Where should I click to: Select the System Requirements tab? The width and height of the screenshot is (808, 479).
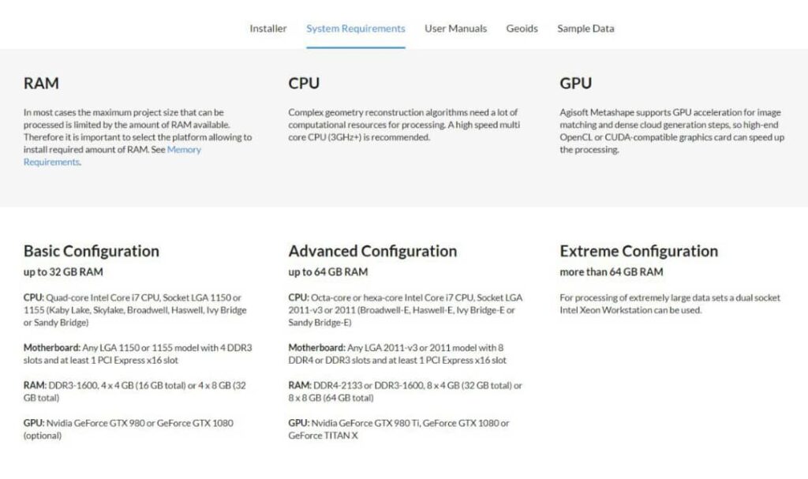click(x=356, y=28)
